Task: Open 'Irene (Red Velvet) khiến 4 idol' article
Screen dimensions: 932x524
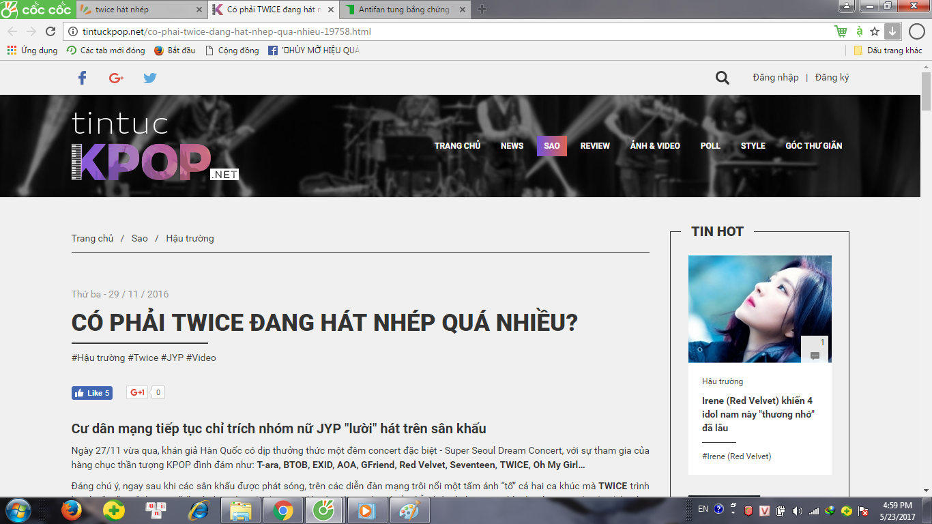Action: tap(757, 414)
